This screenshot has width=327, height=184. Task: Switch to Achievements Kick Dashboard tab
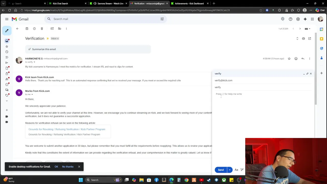click(190, 4)
